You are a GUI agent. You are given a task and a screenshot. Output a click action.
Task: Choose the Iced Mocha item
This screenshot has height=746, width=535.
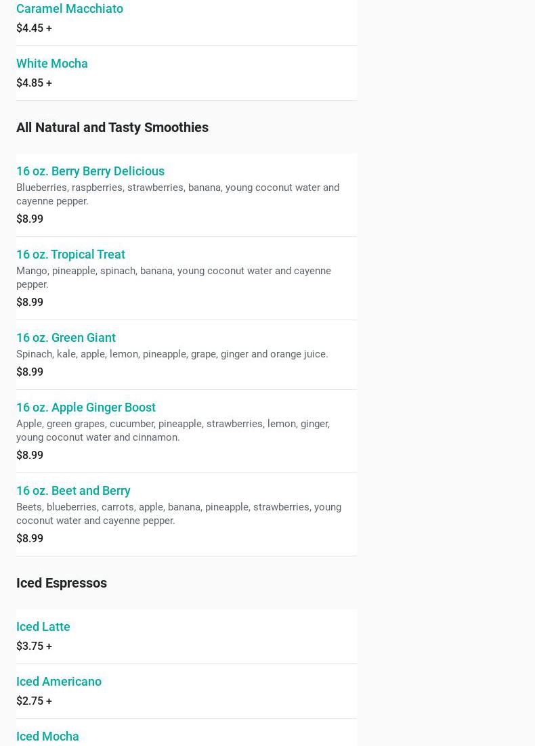point(47,737)
